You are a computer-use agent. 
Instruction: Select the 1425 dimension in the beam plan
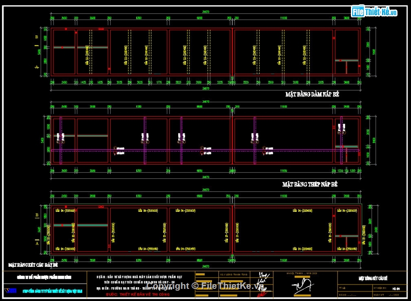coord(83,82)
